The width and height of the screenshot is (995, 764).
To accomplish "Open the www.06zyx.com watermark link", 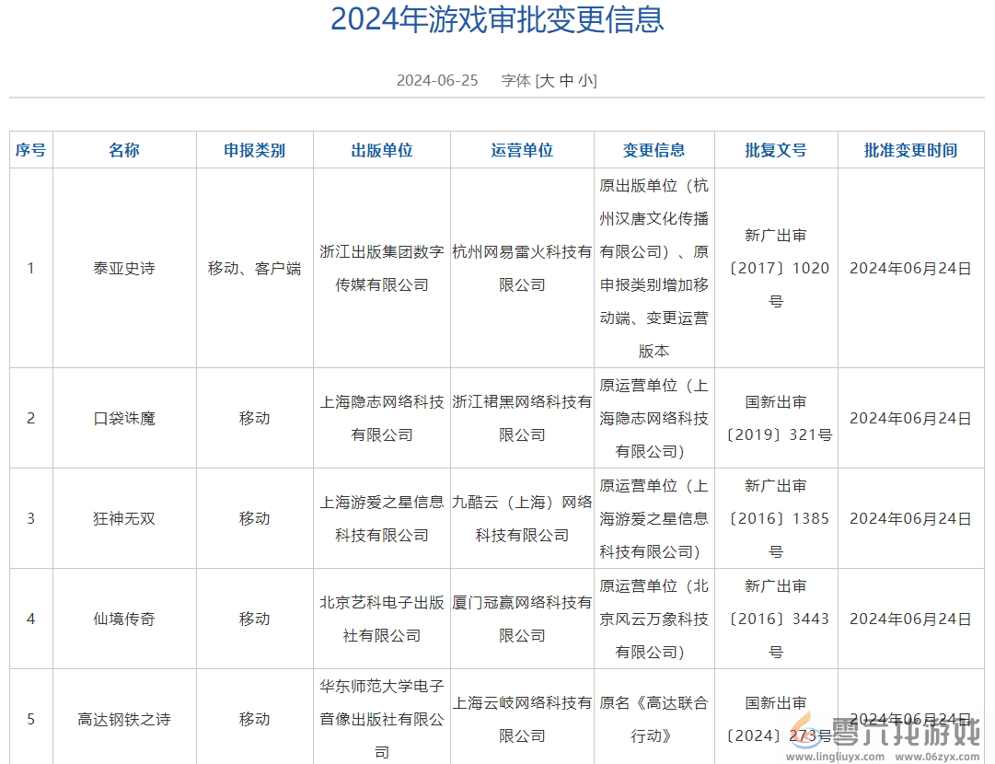I will click(935, 757).
